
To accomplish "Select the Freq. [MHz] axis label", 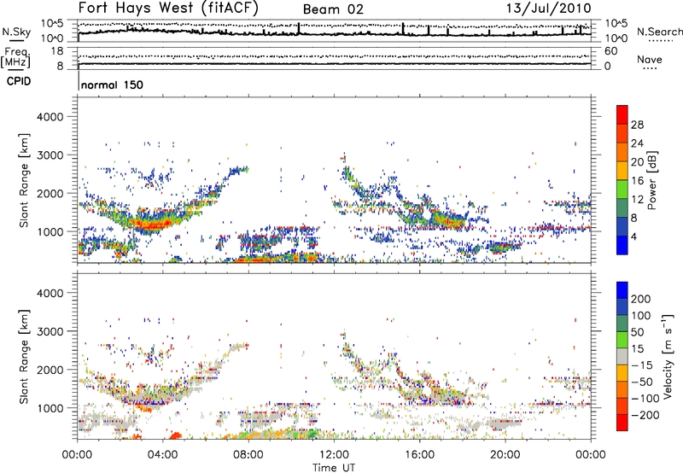I will pyautogui.click(x=15, y=57).
